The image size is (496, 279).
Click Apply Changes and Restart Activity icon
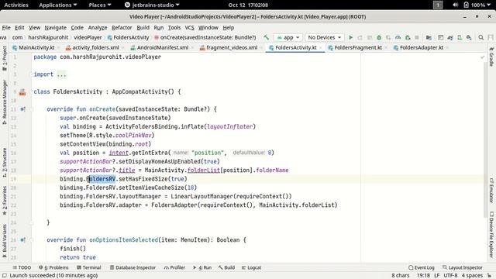360,37
